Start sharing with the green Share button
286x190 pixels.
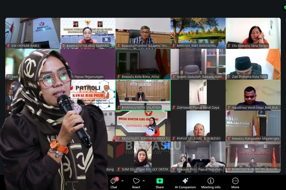[x=160, y=183]
